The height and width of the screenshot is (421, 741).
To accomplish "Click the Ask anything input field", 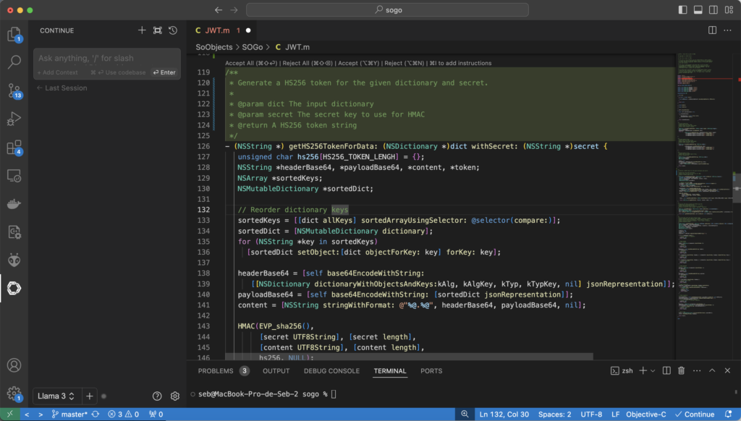I will click(107, 58).
